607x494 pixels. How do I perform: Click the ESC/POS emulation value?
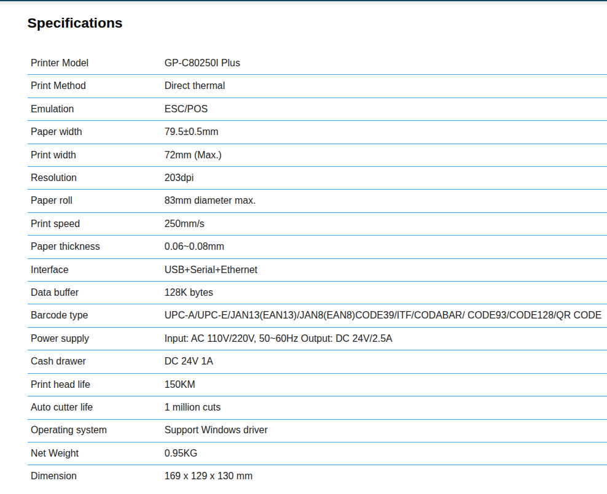pyautogui.click(x=186, y=109)
